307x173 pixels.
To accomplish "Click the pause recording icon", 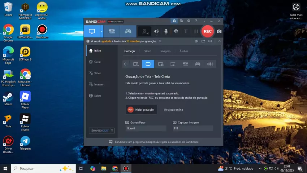I will [x=196, y=31].
